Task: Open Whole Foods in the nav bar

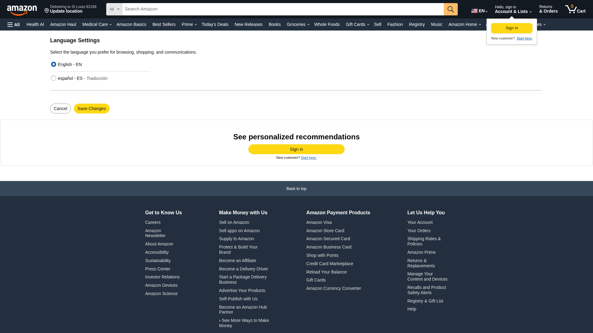Action: point(327,24)
